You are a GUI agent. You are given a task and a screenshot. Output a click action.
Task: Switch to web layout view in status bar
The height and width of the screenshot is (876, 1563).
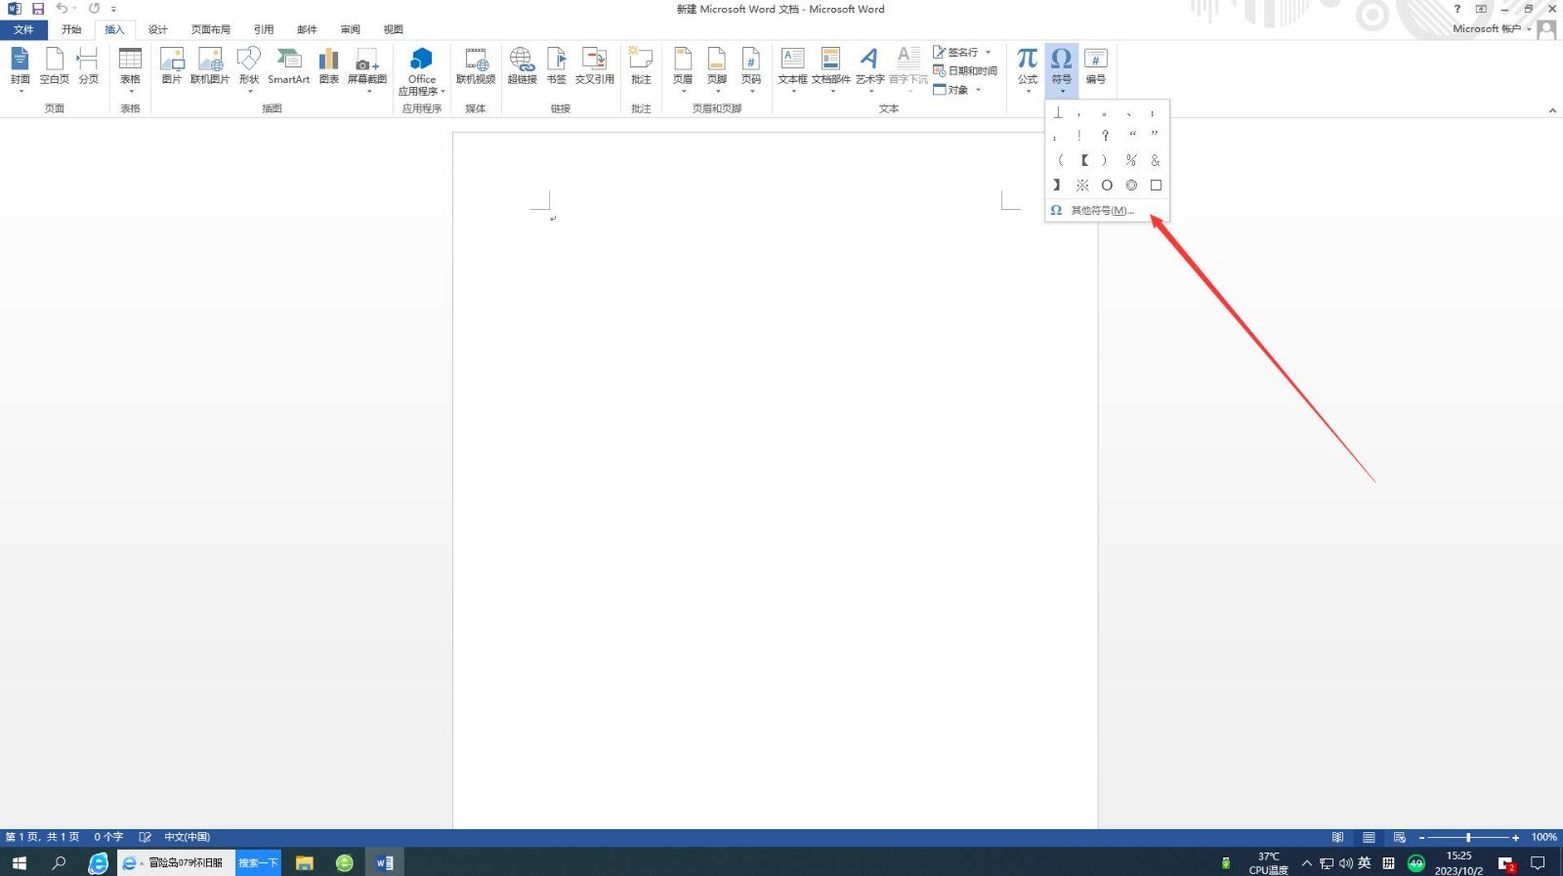(x=1400, y=837)
